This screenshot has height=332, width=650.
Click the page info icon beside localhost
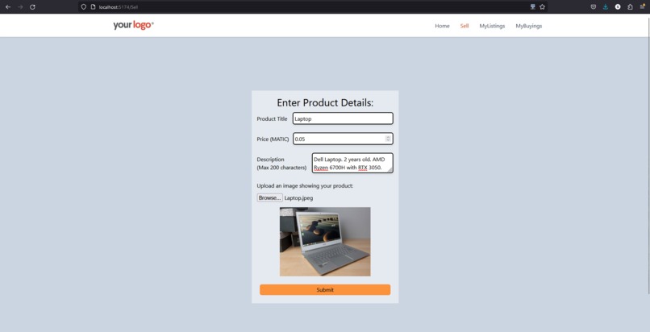click(94, 7)
